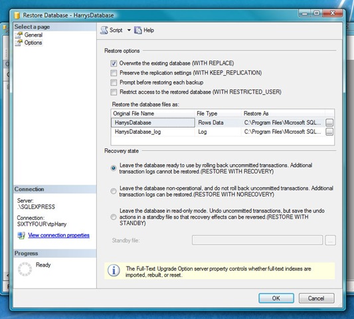Open the Script dropdown arrow

[129, 30]
